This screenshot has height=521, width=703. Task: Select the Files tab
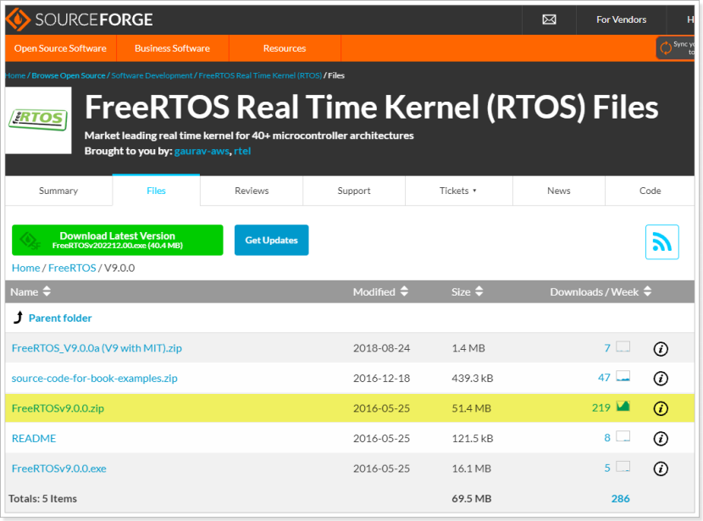(x=156, y=191)
